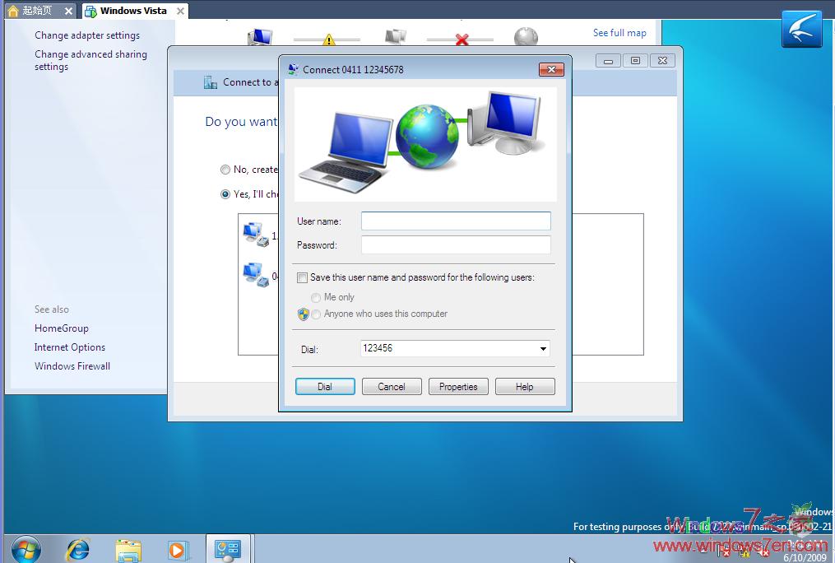Image resolution: width=835 pixels, height=563 pixels.
Task: Open the Windows Start menu
Action: (26, 548)
